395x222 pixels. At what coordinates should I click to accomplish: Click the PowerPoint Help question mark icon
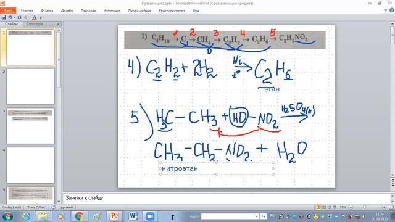pos(391,10)
